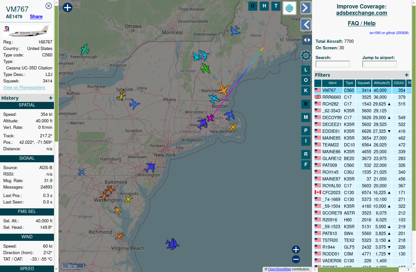Screen dimensions: 416x272
Task: Select the orange plane near Richmond
Action: (x=120, y=236)
